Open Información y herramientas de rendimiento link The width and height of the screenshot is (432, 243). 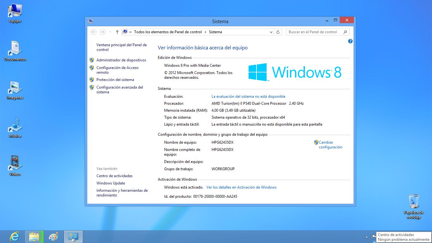pyautogui.click(x=122, y=193)
